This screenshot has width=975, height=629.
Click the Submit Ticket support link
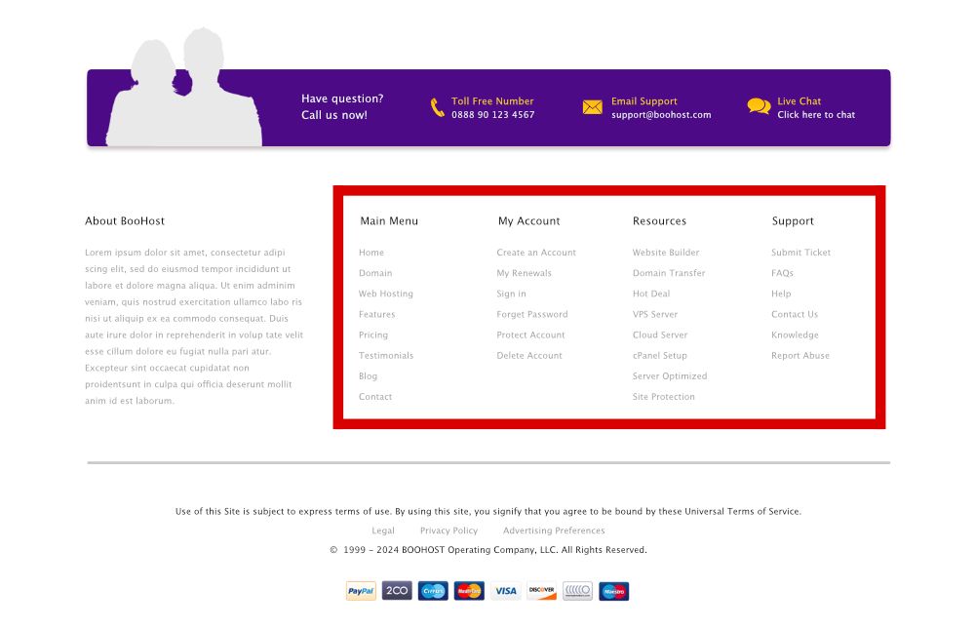[x=800, y=253]
